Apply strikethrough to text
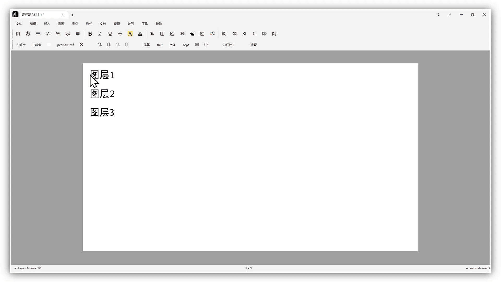 click(120, 34)
